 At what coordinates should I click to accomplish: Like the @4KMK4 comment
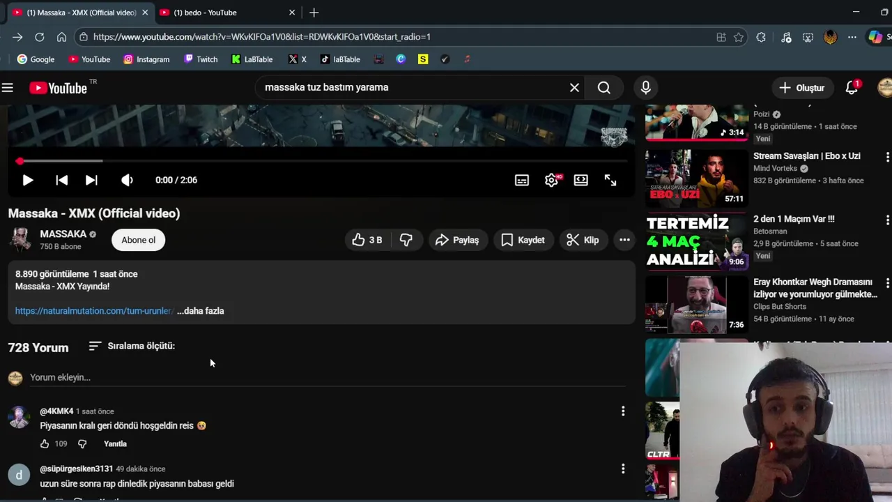coord(45,443)
